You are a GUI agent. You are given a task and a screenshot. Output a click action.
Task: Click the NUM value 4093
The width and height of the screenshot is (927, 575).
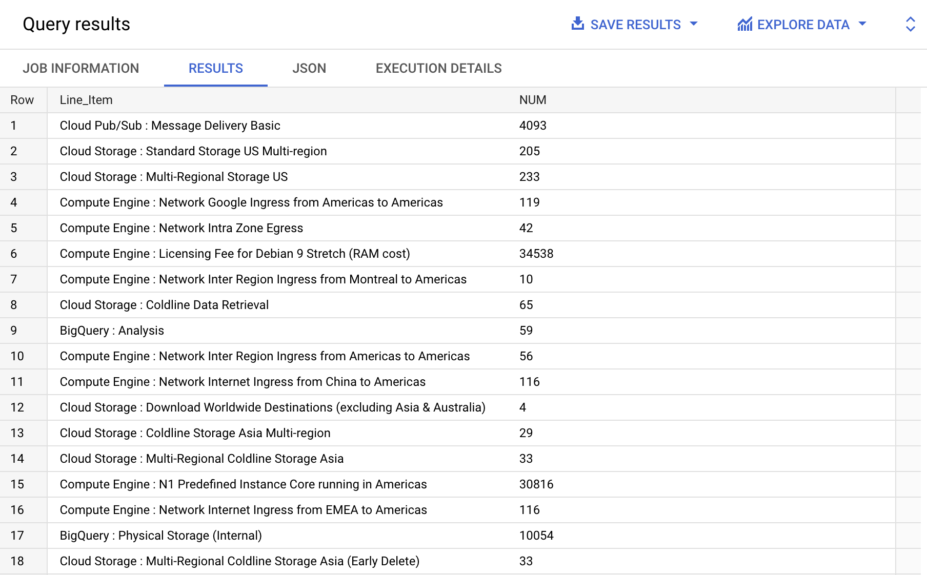tap(533, 126)
